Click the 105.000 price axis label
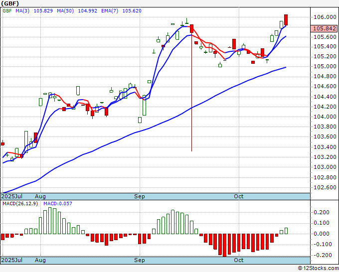The width and height of the screenshot is (339, 272). click(325, 66)
